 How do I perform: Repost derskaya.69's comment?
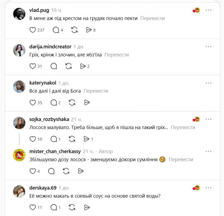click(72, 207)
